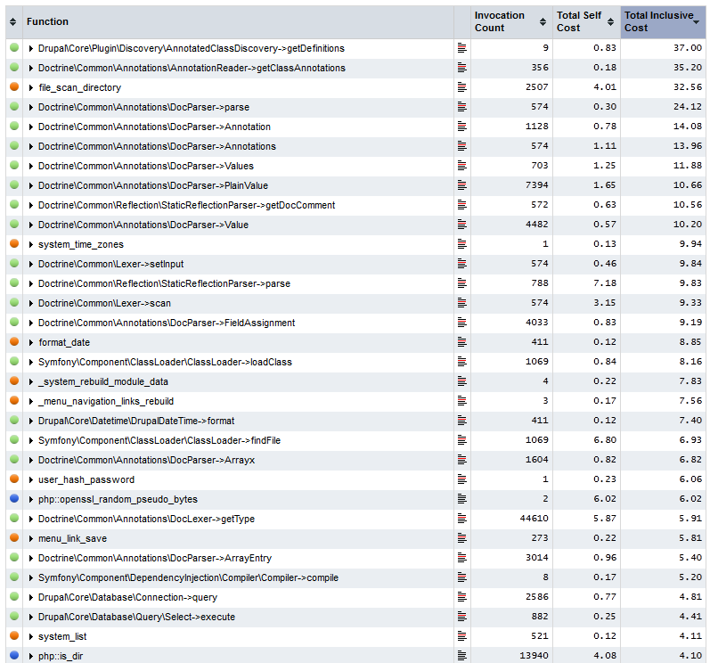Click call-list icon for DocLexer->getType row
710x663 pixels.
pos(461,518)
